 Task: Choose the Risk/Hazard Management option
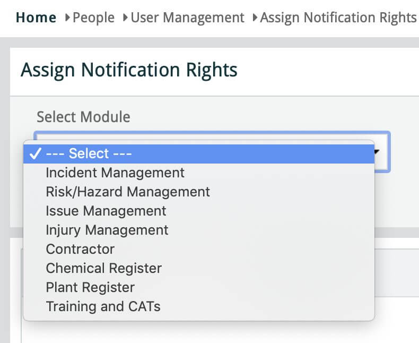128,192
